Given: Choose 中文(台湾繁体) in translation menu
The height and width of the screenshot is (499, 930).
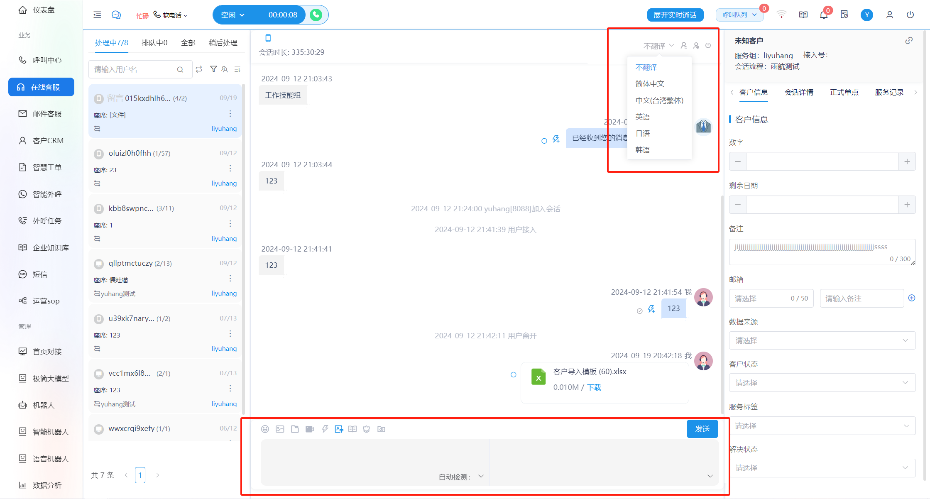Looking at the screenshot, I should tap(659, 100).
